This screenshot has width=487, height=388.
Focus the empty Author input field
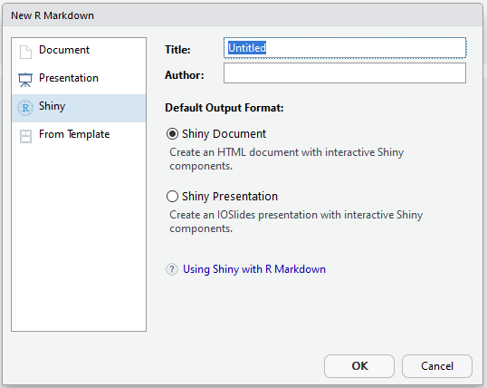point(345,73)
